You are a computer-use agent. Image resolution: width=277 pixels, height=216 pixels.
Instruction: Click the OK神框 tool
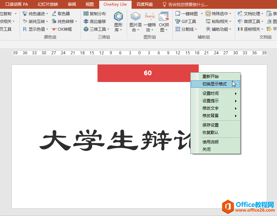[62, 29]
